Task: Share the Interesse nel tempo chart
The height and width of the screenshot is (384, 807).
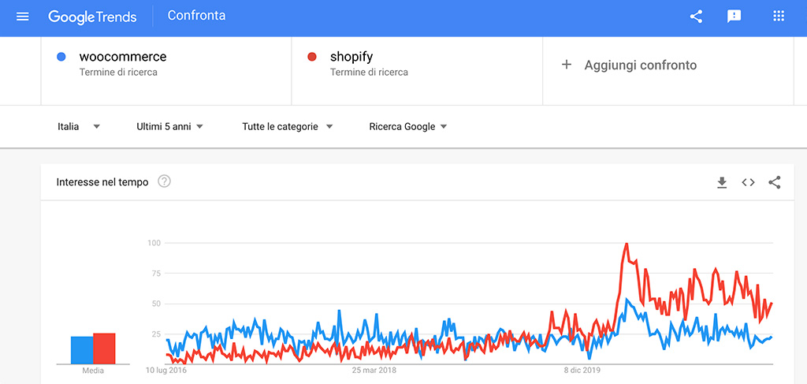Action: (775, 182)
